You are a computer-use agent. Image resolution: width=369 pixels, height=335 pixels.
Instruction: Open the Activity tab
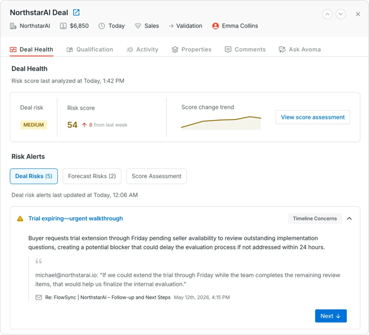(143, 50)
